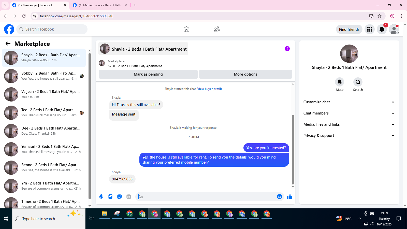The height and width of the screenshot is (229, 407).
Task: Open Bobby conversation in list
Action: point(44,76)
